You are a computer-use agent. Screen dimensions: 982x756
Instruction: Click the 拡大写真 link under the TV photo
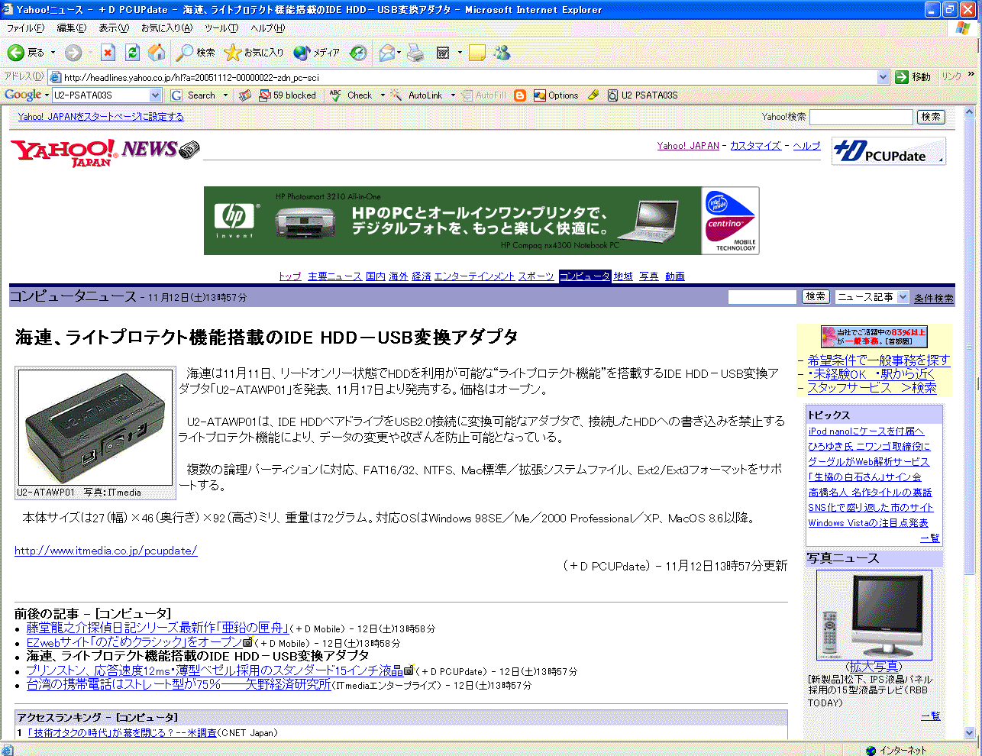coord(874,667)
